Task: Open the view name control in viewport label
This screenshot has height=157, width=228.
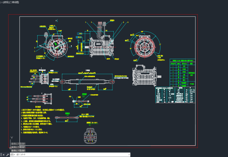Action: [x=6, y=2]
